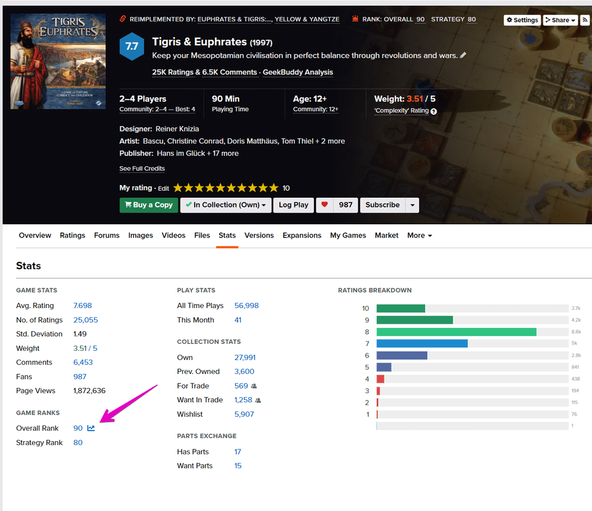Image resolution: width=592 pixels, height=511 pixels.
Task: Open the Share dropdown
Action: tap(559, 20)
